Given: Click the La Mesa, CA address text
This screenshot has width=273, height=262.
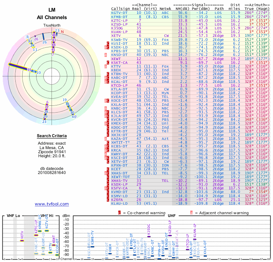Looking at the screenshot, I should tap(52, 148).
